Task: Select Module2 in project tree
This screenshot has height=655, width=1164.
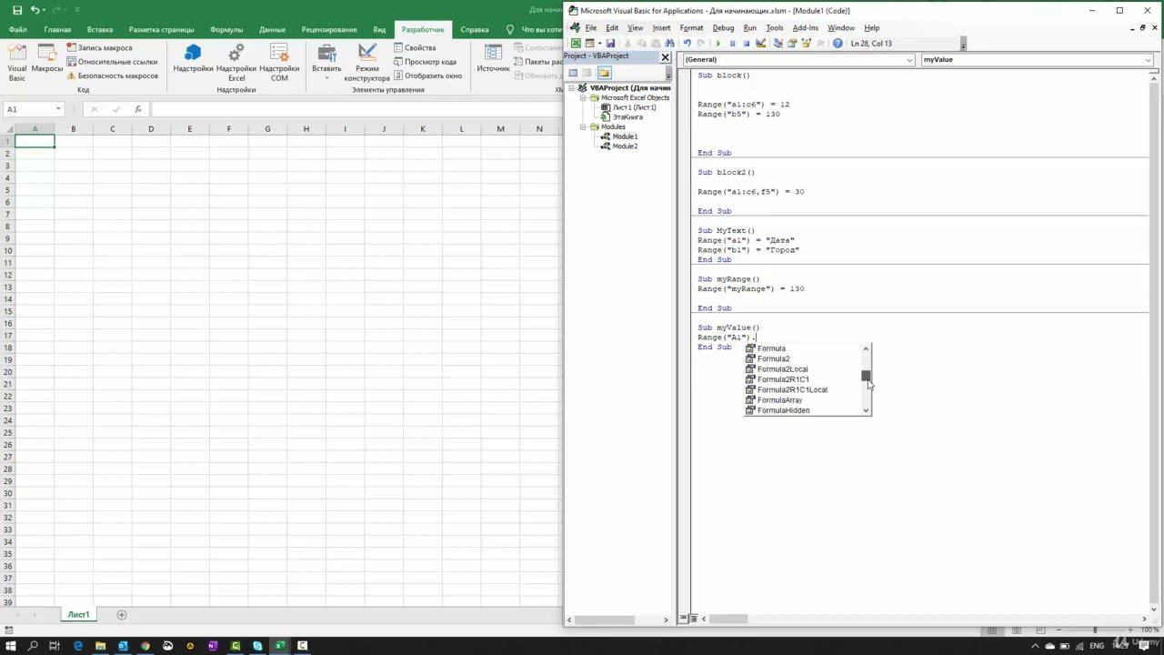Action: point(625,146)
